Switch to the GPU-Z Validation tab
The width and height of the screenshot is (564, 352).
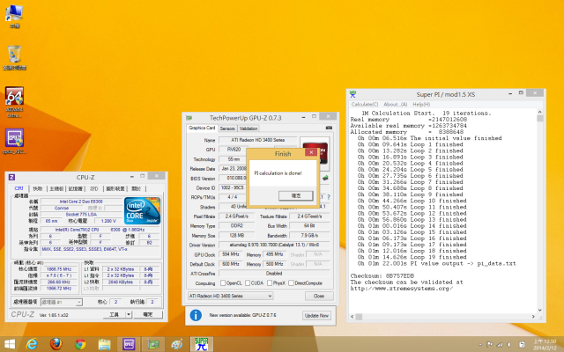(x=249, y=128)
